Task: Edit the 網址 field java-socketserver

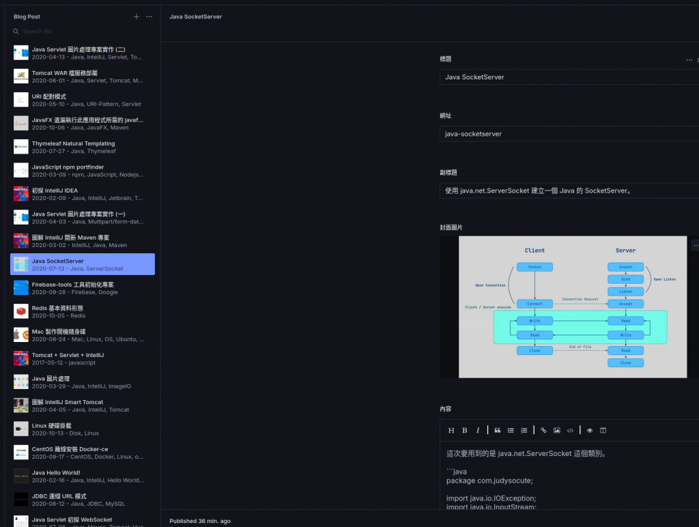Action: tap(569, 134)
